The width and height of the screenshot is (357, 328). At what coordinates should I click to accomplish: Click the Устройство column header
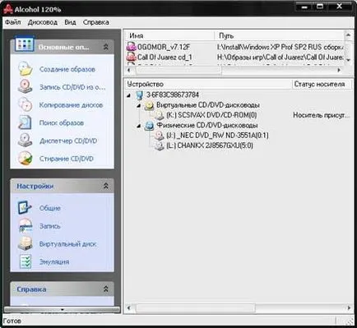(x=208, y=84)
